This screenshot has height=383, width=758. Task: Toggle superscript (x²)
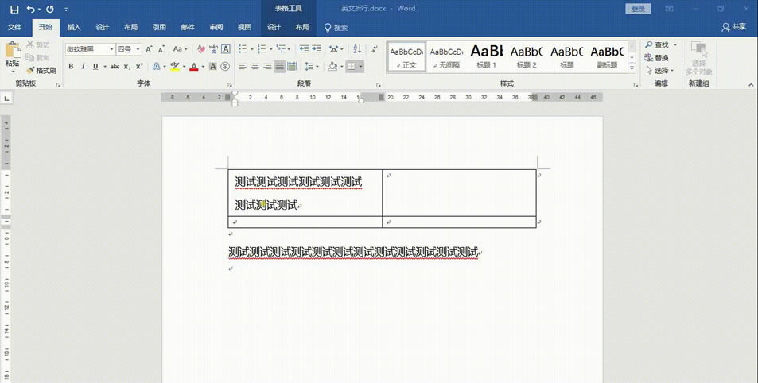[x=139, y=66]
